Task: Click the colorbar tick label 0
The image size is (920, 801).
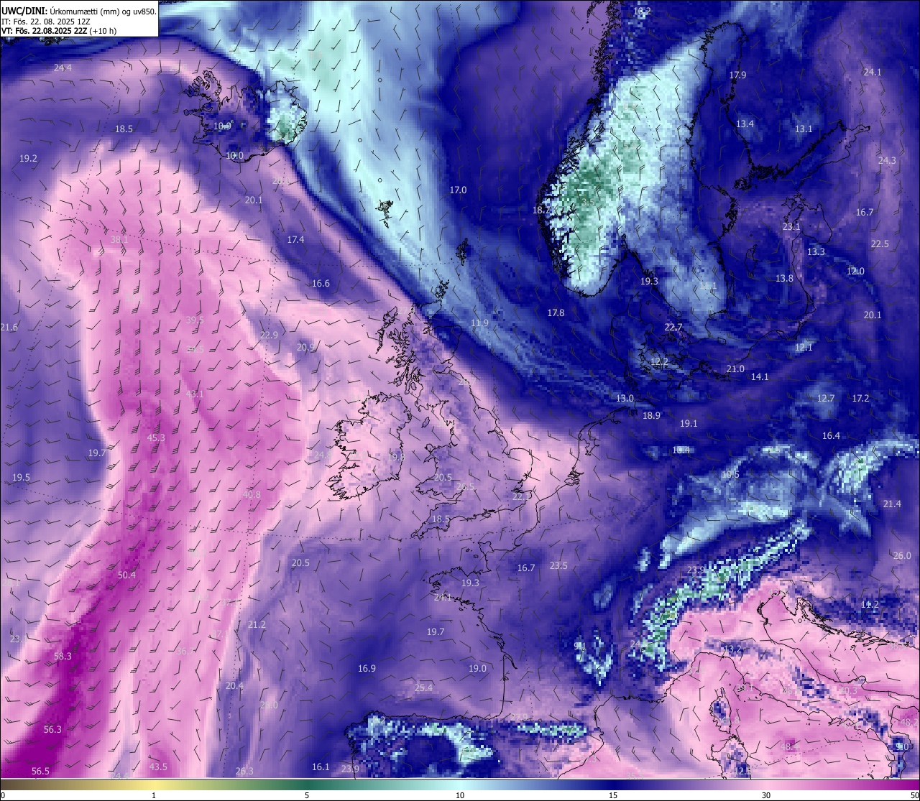Action: pyautogui.click(x=3, y=795)
